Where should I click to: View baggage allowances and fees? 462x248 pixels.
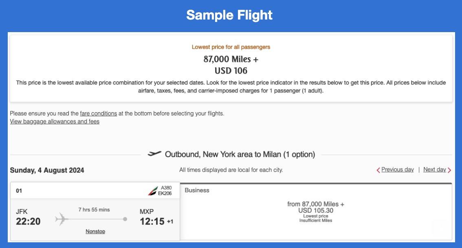pos(55,122)
